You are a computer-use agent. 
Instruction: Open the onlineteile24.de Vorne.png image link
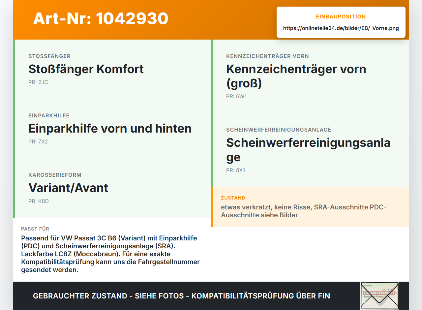pyautogui.click(x=341, y=28)
